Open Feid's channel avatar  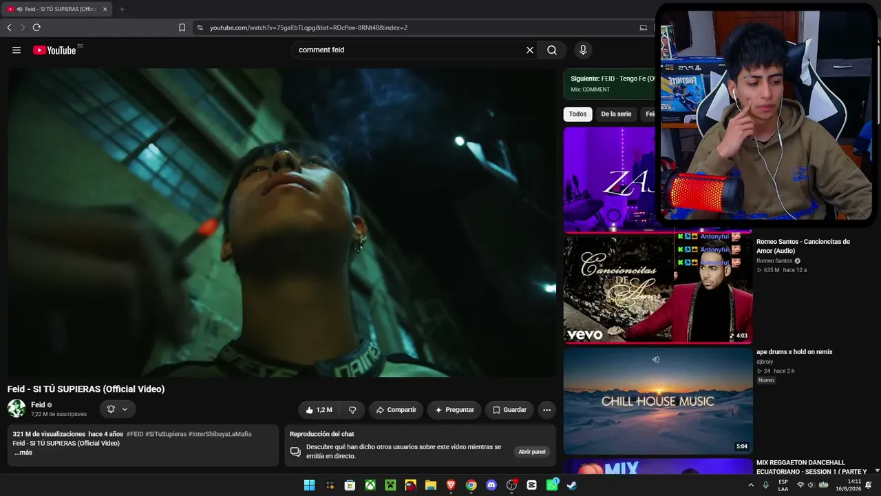point(17,409)
